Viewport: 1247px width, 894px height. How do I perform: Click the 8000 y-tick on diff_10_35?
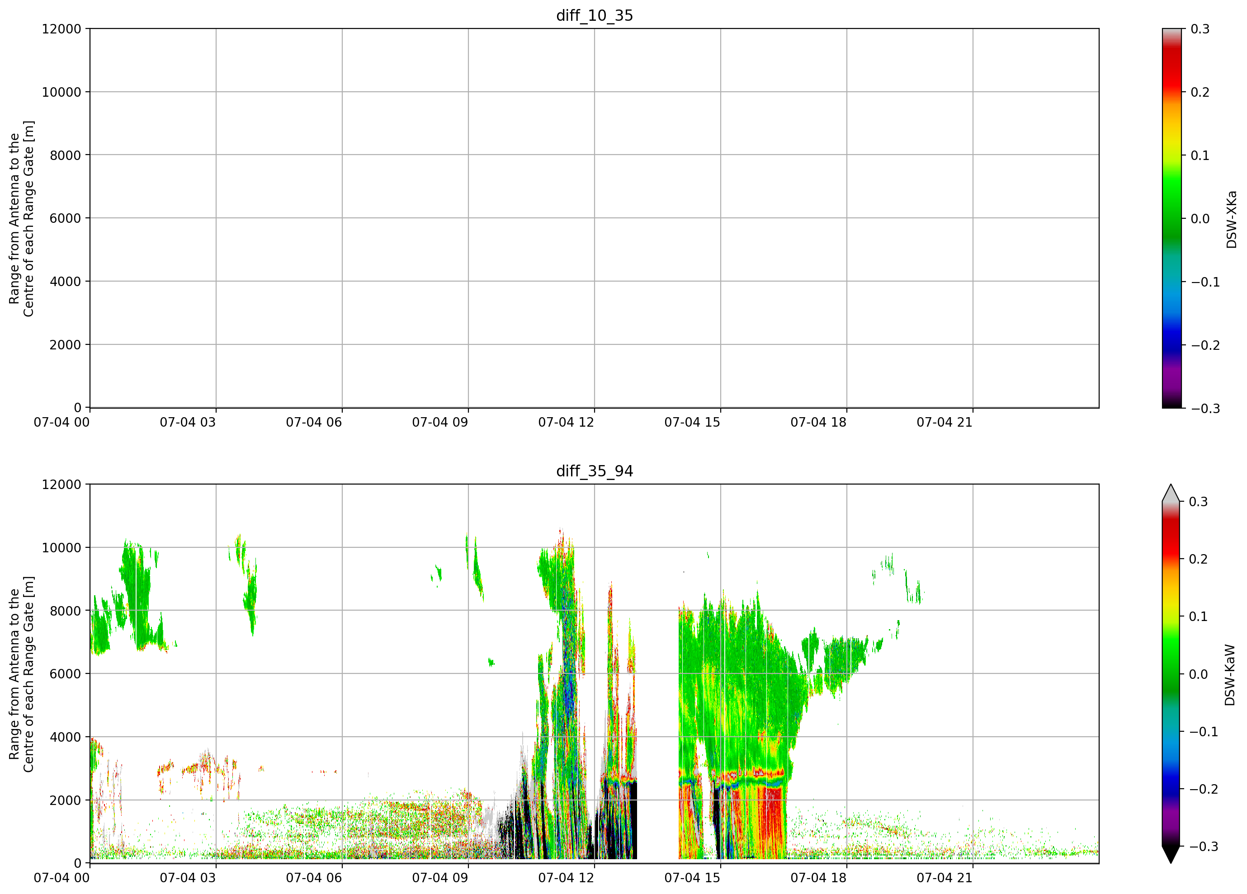coord(66,155)
